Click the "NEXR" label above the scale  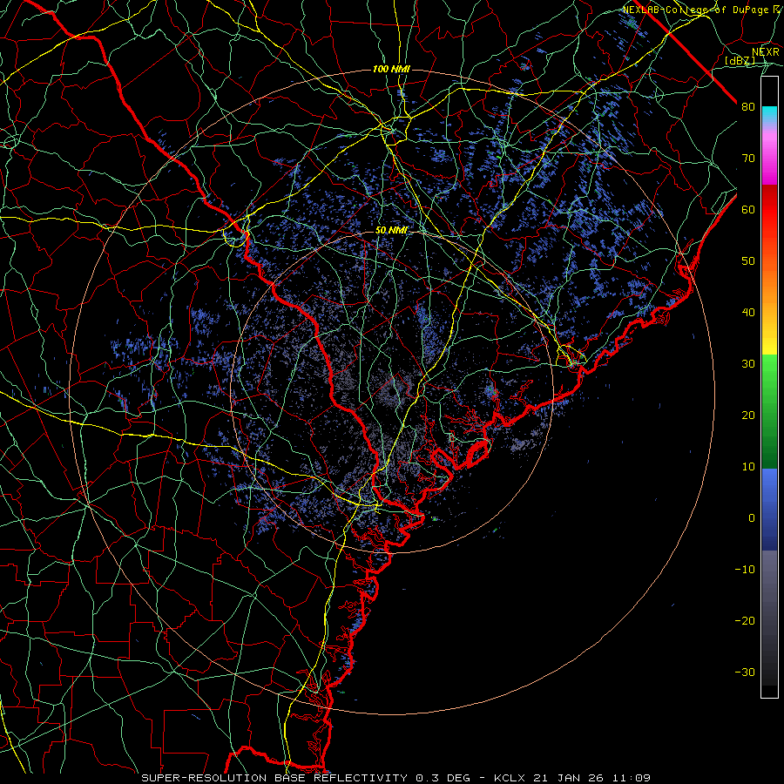click(766, 52)
